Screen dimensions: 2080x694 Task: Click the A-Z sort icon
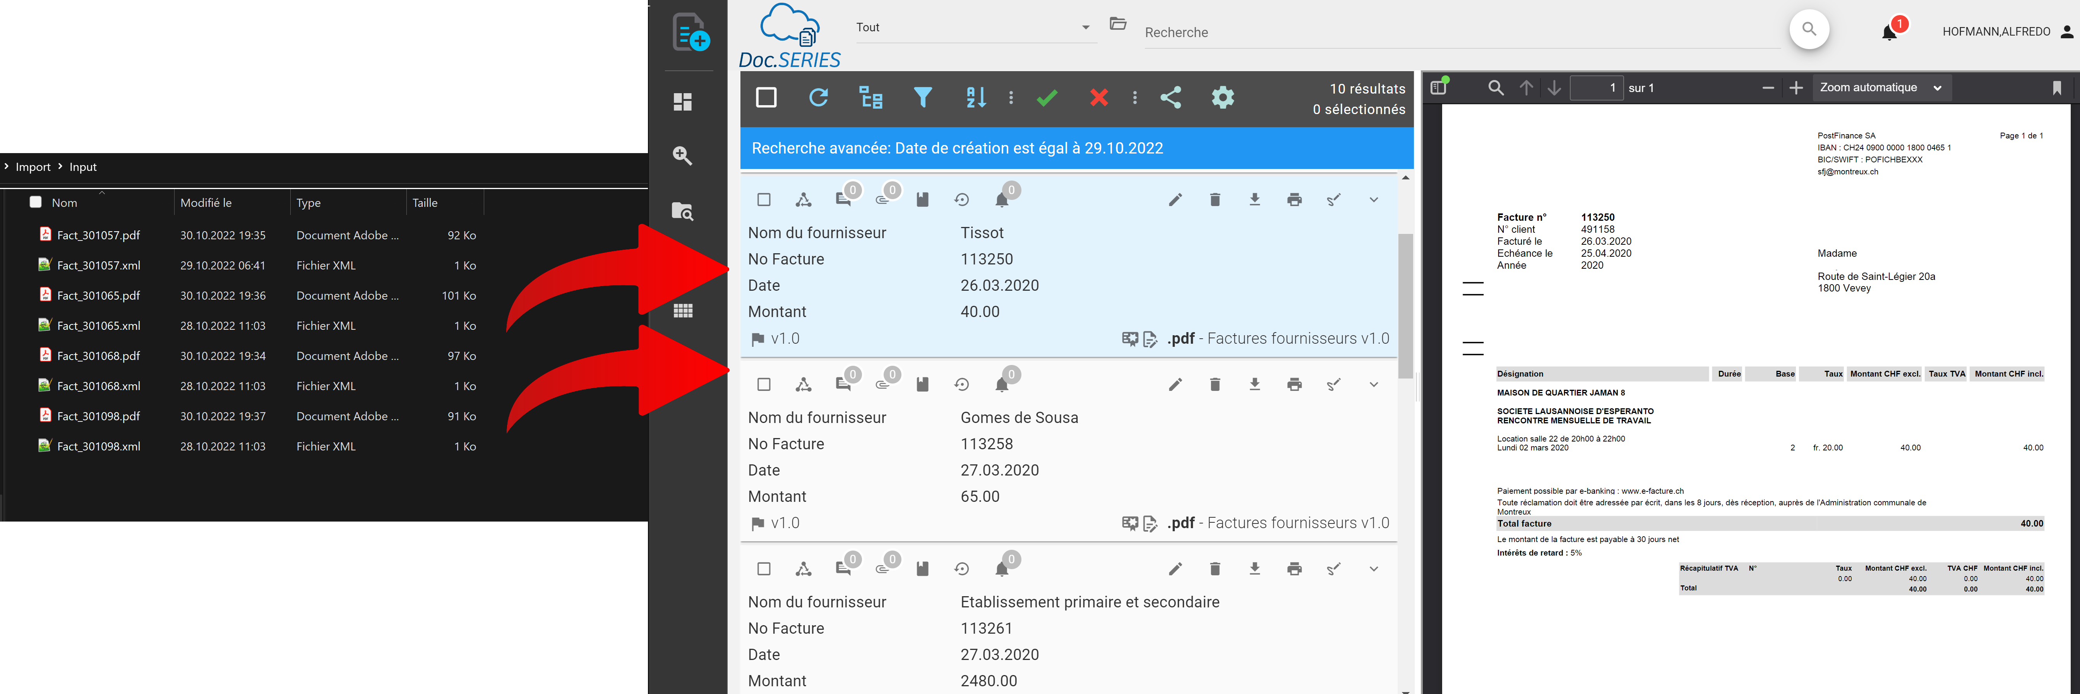click(975, 98)
